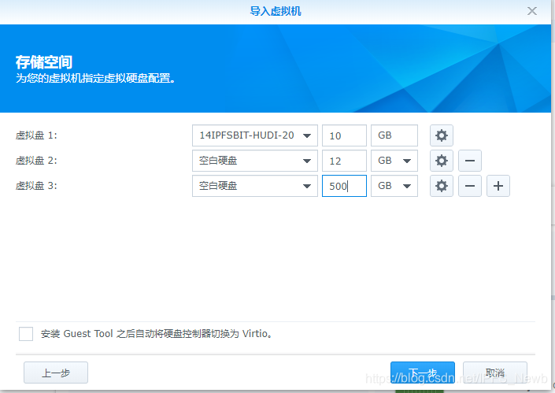The image size is (555, 393).
Task: Click the 虚拟盘 3 label
Action: point(36,186)
